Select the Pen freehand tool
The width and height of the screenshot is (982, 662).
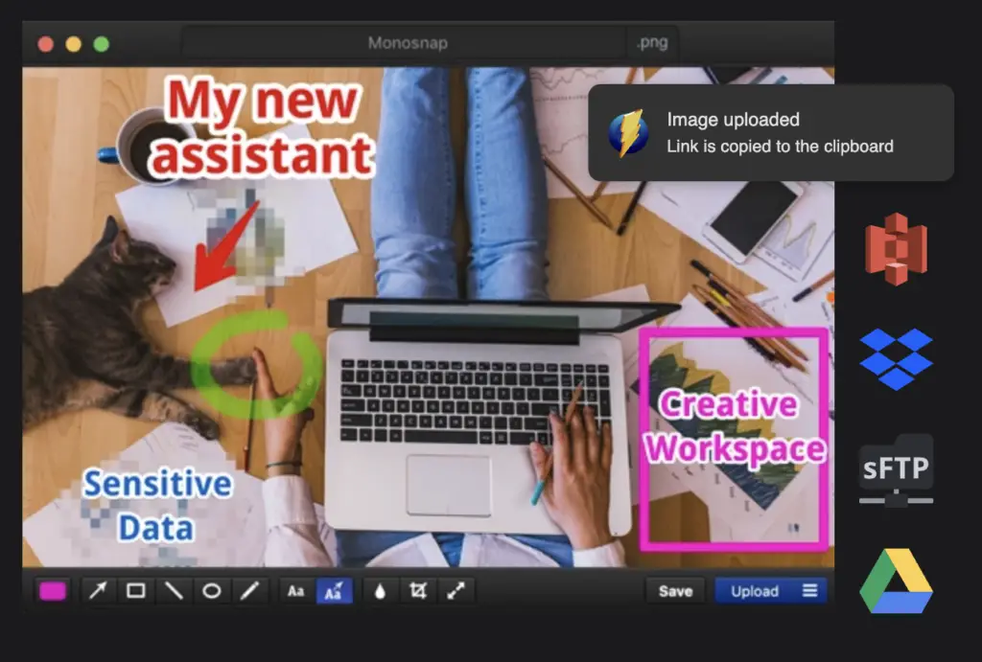click(x=249, y=591)
